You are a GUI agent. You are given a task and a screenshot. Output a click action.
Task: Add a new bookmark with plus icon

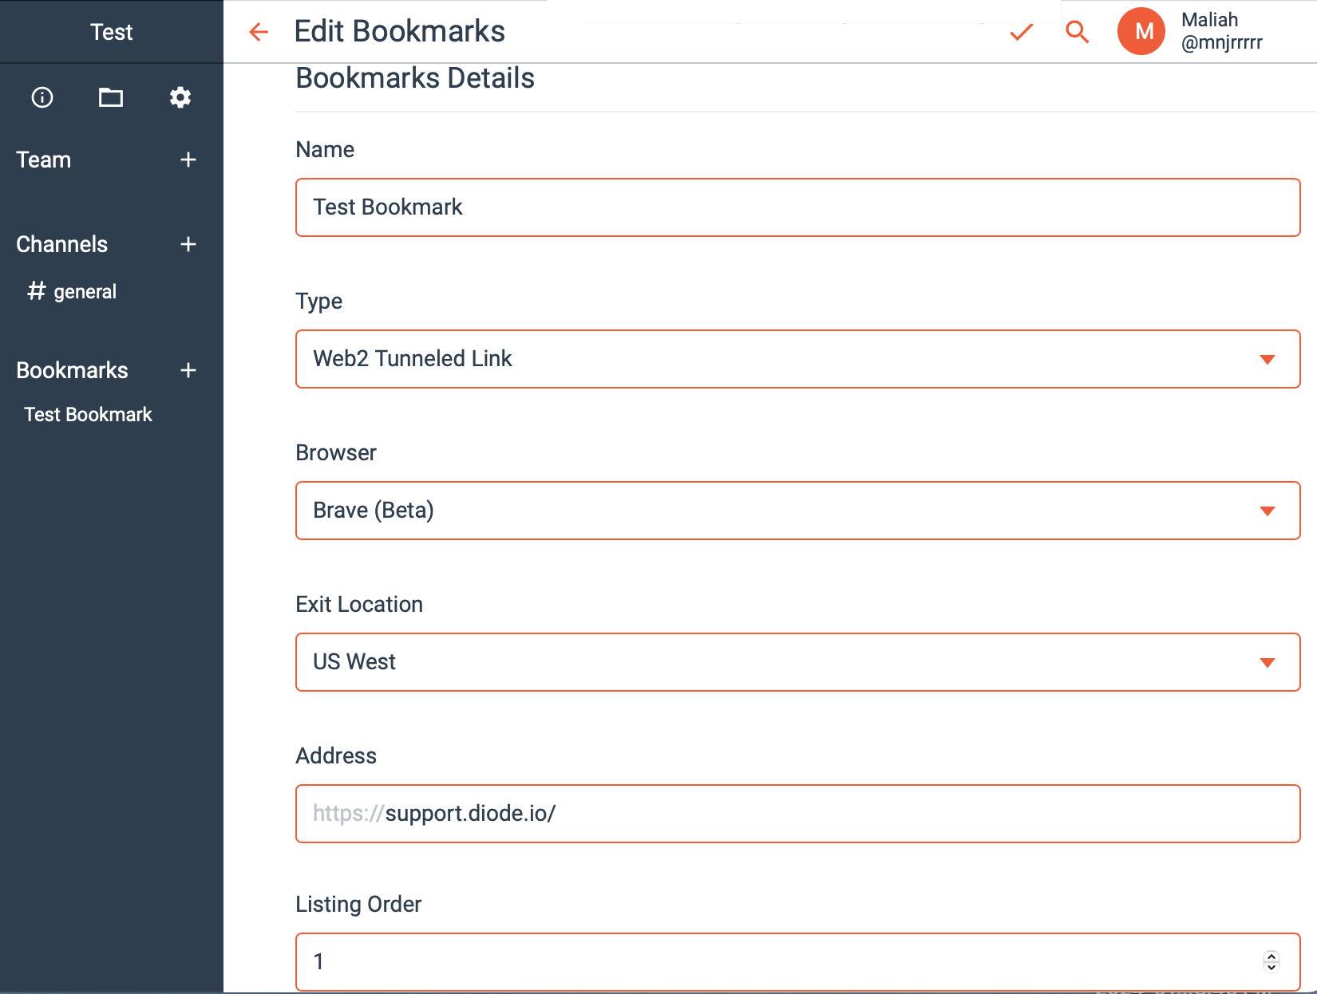pos(188,370)
